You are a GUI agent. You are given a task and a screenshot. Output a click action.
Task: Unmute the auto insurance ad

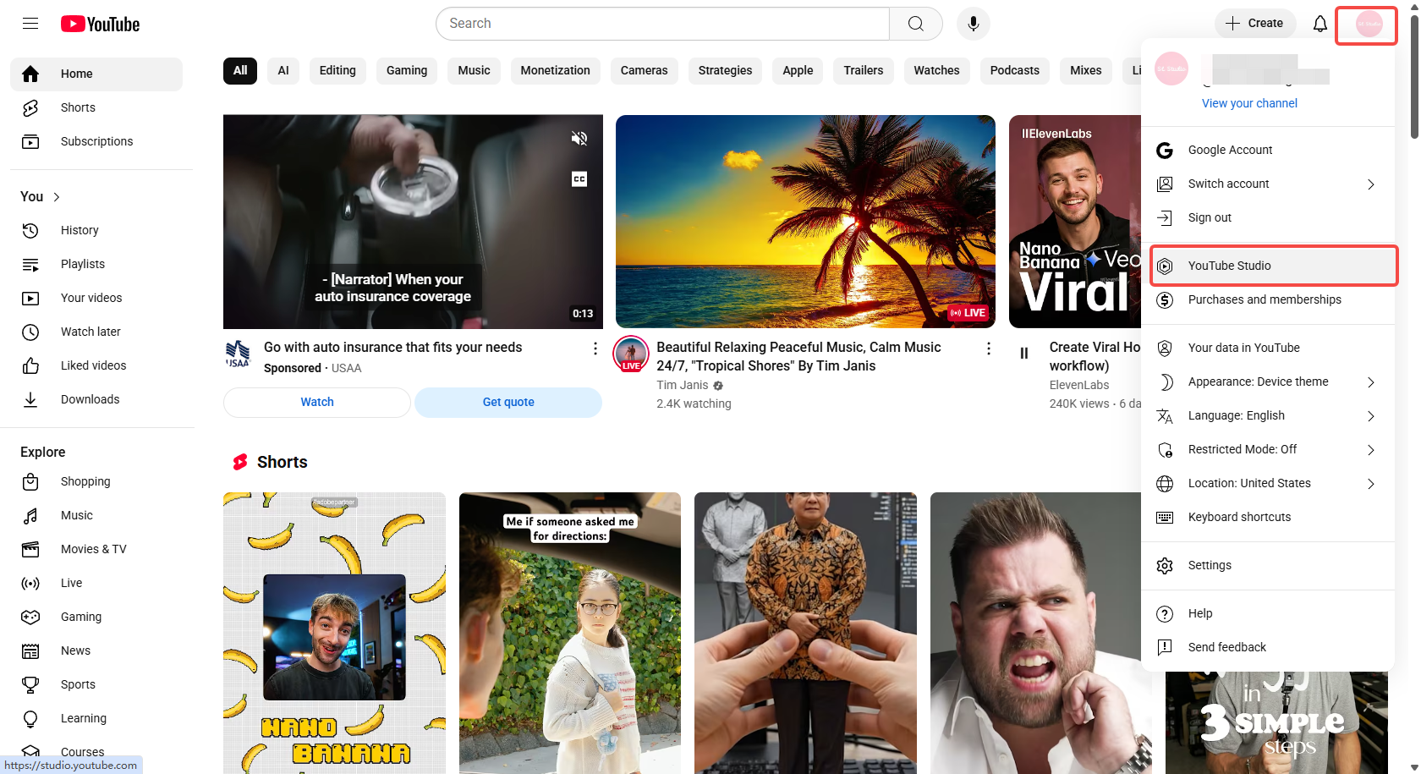[579, 137]
